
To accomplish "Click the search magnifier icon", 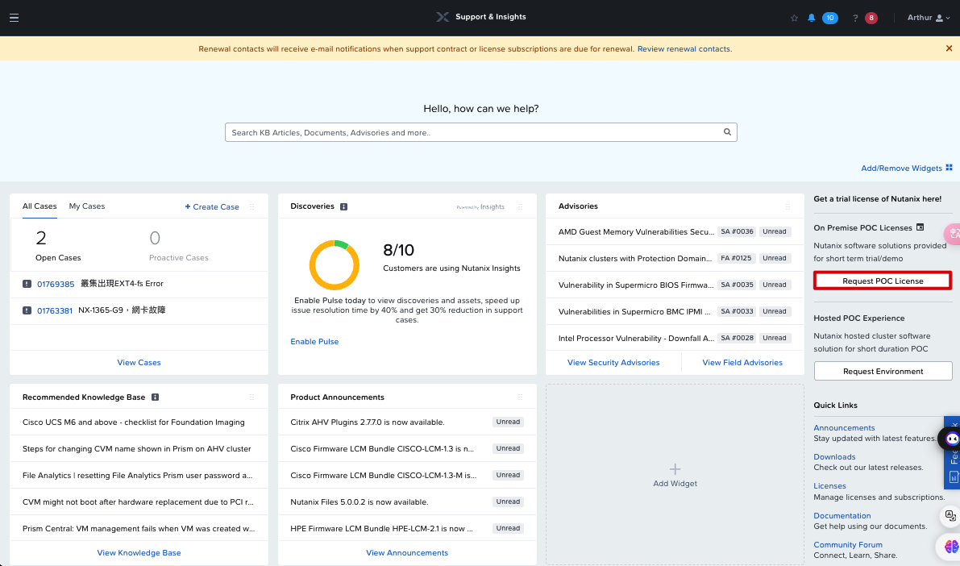I will click(x=727, y=131).
